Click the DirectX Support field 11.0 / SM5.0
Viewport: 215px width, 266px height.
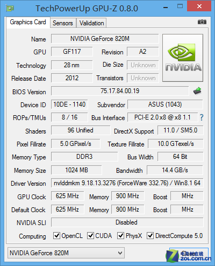pos(181,130)
